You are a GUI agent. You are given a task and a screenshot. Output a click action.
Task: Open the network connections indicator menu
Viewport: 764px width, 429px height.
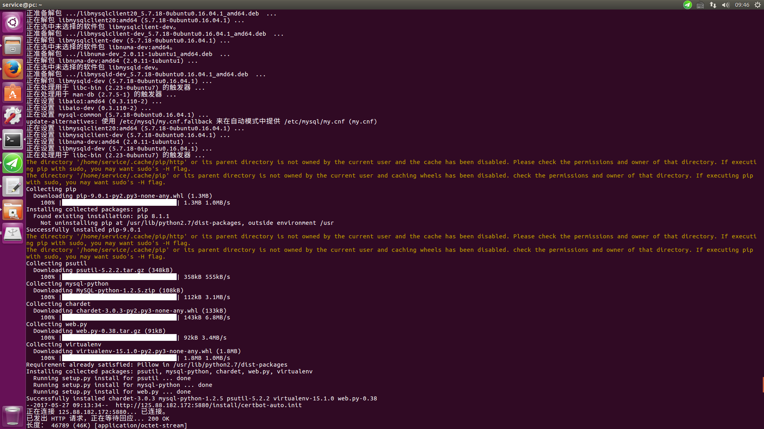[x=713, y=5]
